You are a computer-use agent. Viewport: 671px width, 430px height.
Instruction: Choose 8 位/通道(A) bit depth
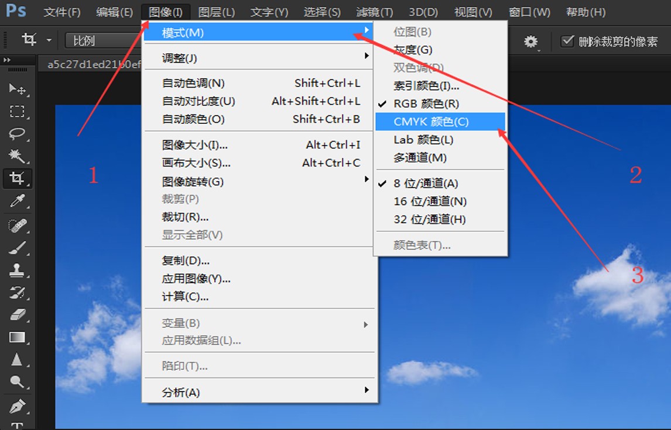440,183
